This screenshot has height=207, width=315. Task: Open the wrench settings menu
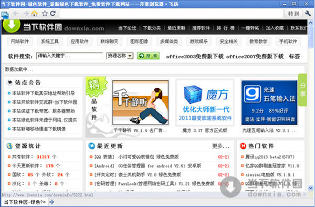tap(308, 14)
